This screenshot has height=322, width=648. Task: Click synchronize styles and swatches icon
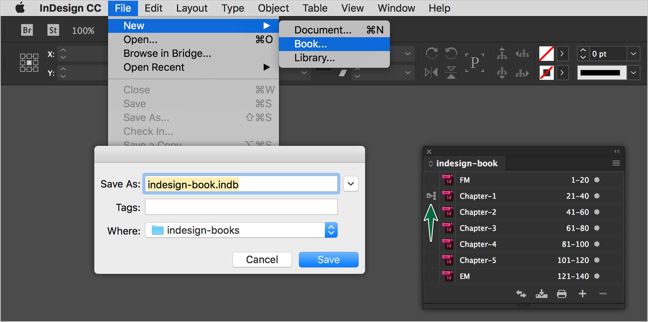coord(521,294)
